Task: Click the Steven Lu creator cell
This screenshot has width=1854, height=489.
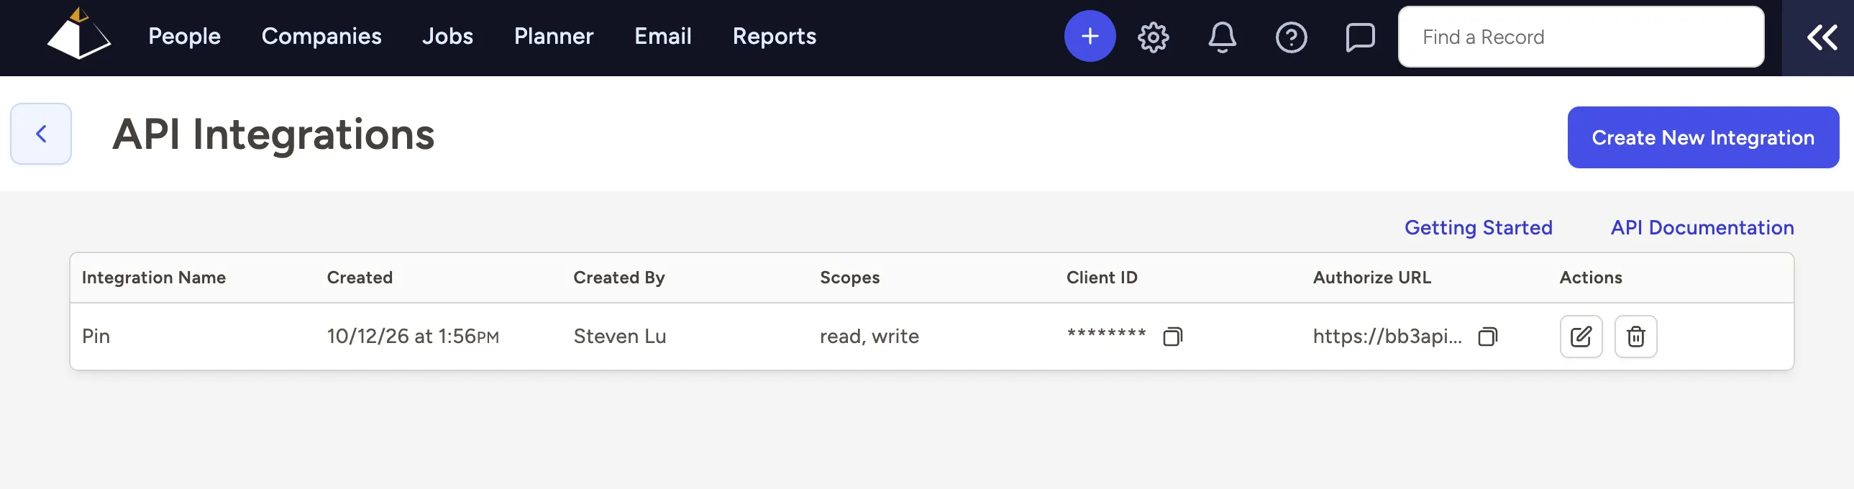Action: (x=620, y=337)
